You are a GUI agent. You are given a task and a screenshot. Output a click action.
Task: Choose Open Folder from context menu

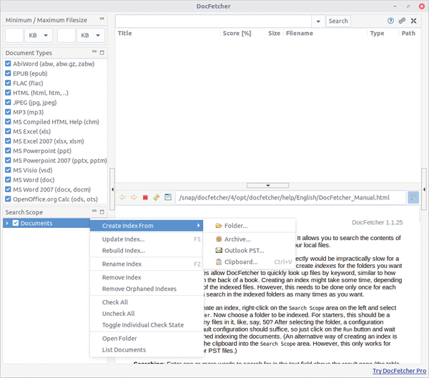pyautogui.click(x=147, y=339)
